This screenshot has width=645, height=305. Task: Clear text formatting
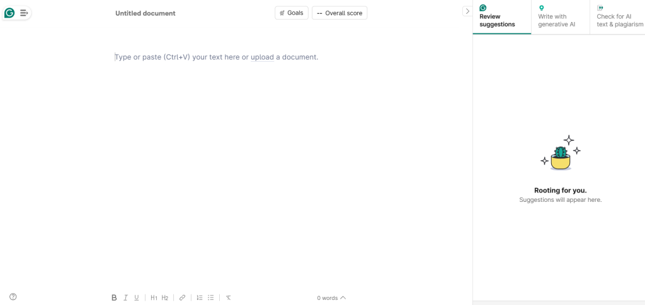point(228,297)
